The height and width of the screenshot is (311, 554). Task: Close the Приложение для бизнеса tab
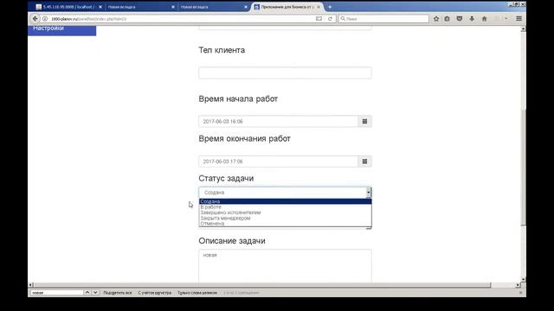319,7
